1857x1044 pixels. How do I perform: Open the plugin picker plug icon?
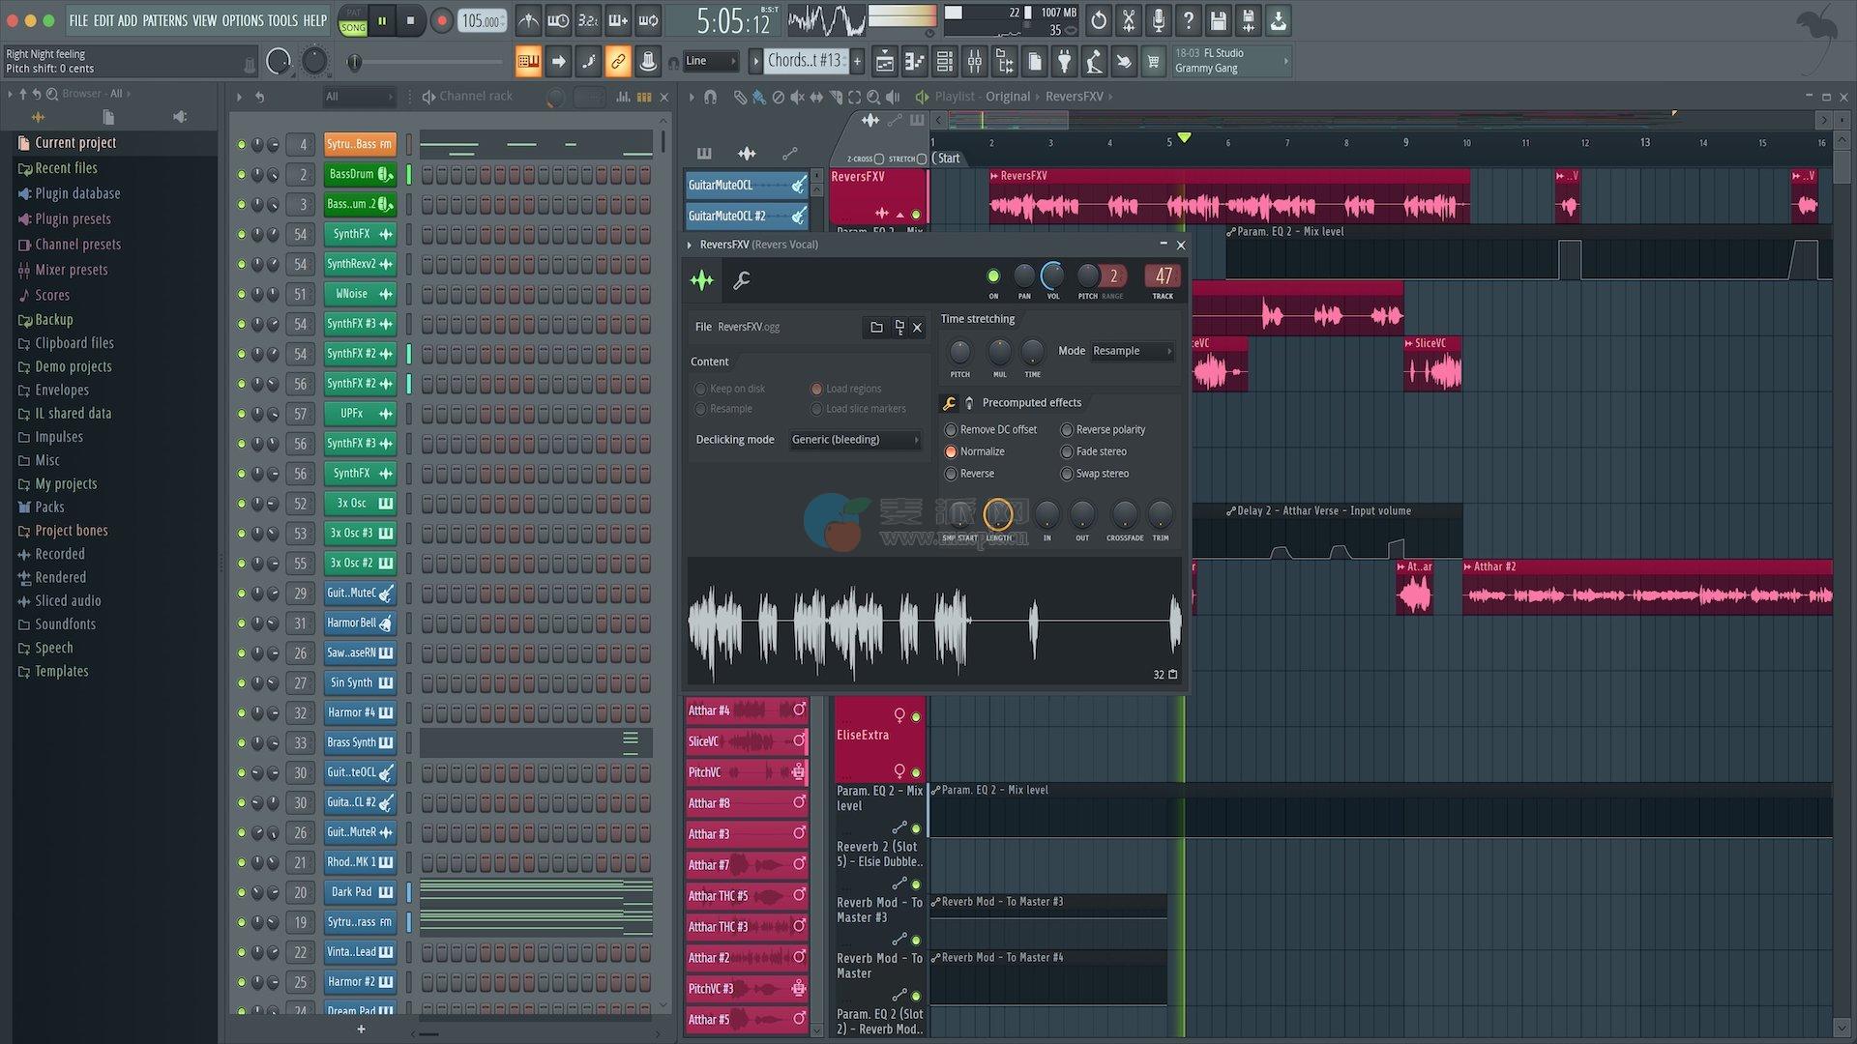click(x=1064, y=62)
